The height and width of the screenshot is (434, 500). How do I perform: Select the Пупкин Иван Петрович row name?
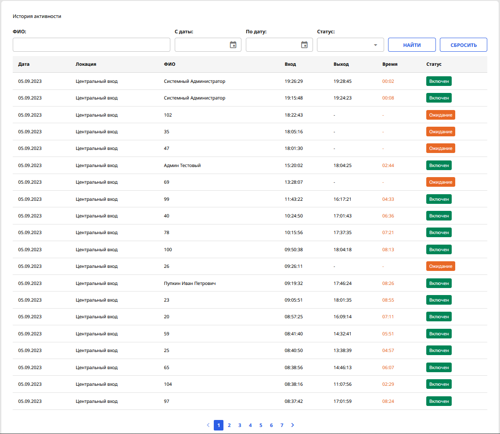pyautogui.click(x=190, y=283)
